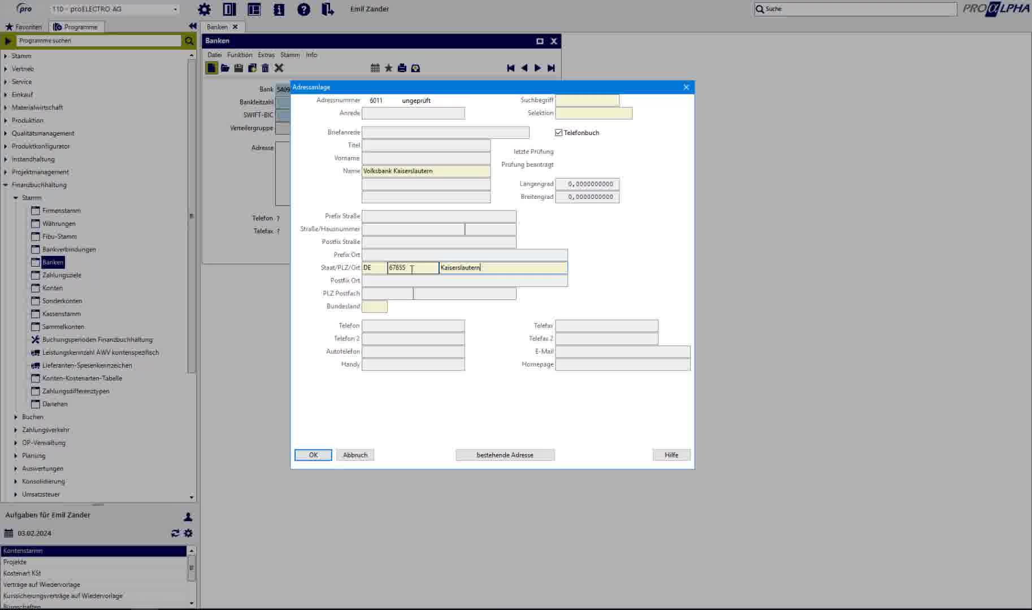This screenshot has height=610, width=1032.
Task: Click the archive icon next to printer
Action: pyautogui.click(x=415, y=68)
